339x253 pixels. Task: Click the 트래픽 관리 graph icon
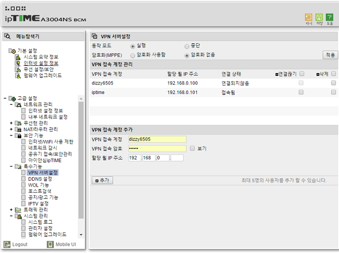click(18, 210)
